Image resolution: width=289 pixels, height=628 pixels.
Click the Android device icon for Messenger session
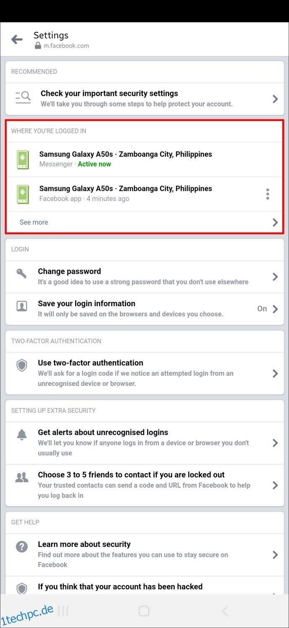click(x=22, y=159)
